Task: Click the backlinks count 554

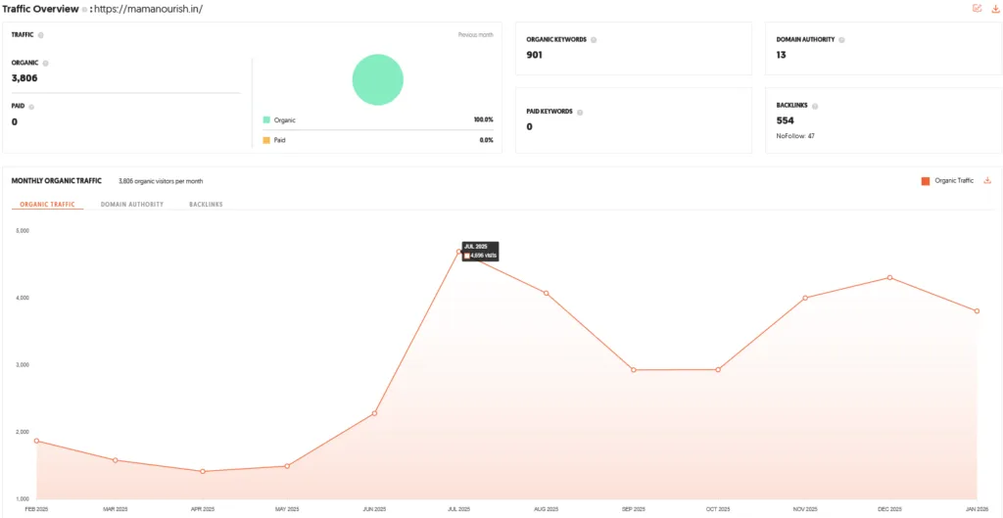Action: (x=785, y=120)
